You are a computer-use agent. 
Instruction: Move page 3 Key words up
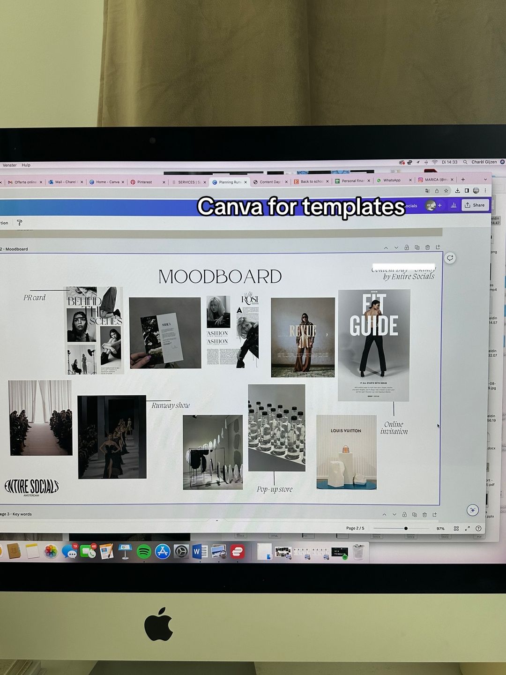(384, 515)
